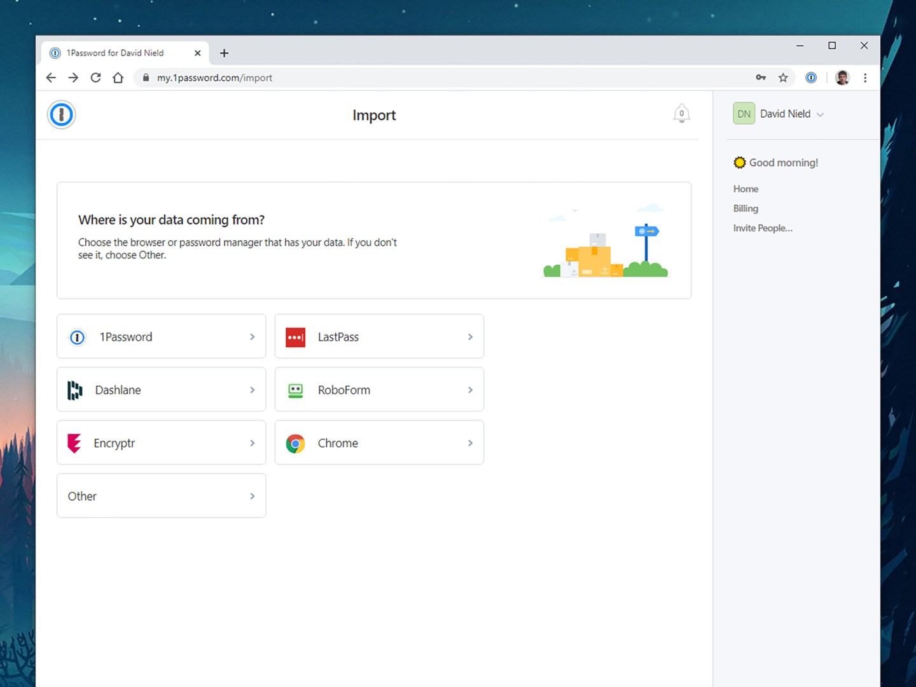This screenshot has height=687, width=916.
Task: Bookmark this page with the star icon
Action: 783,77
